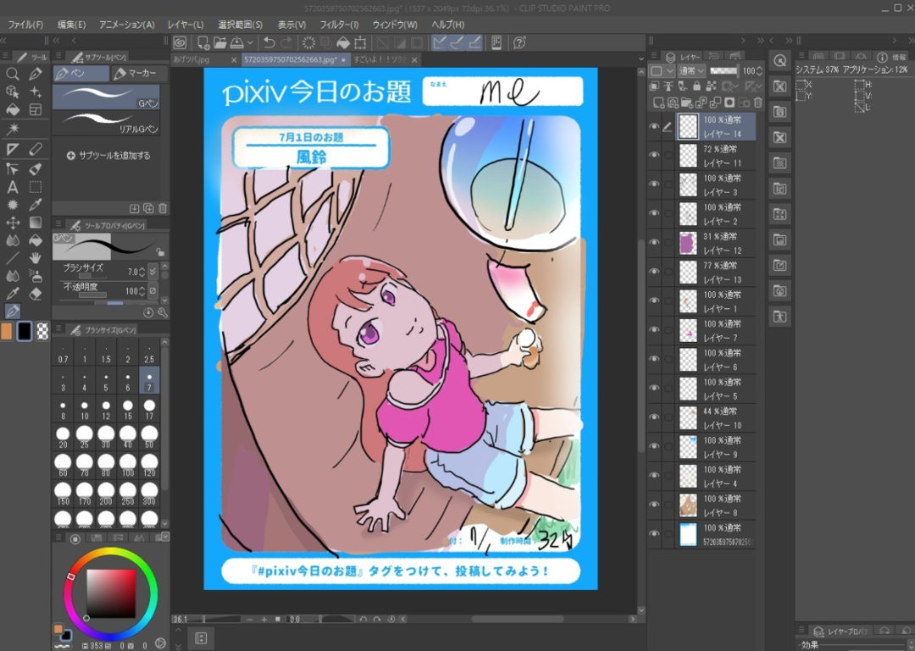Toggle visibility of レイヤー 3
The height and width of the screenshot is (651, 915).
(x=654, y=185)
